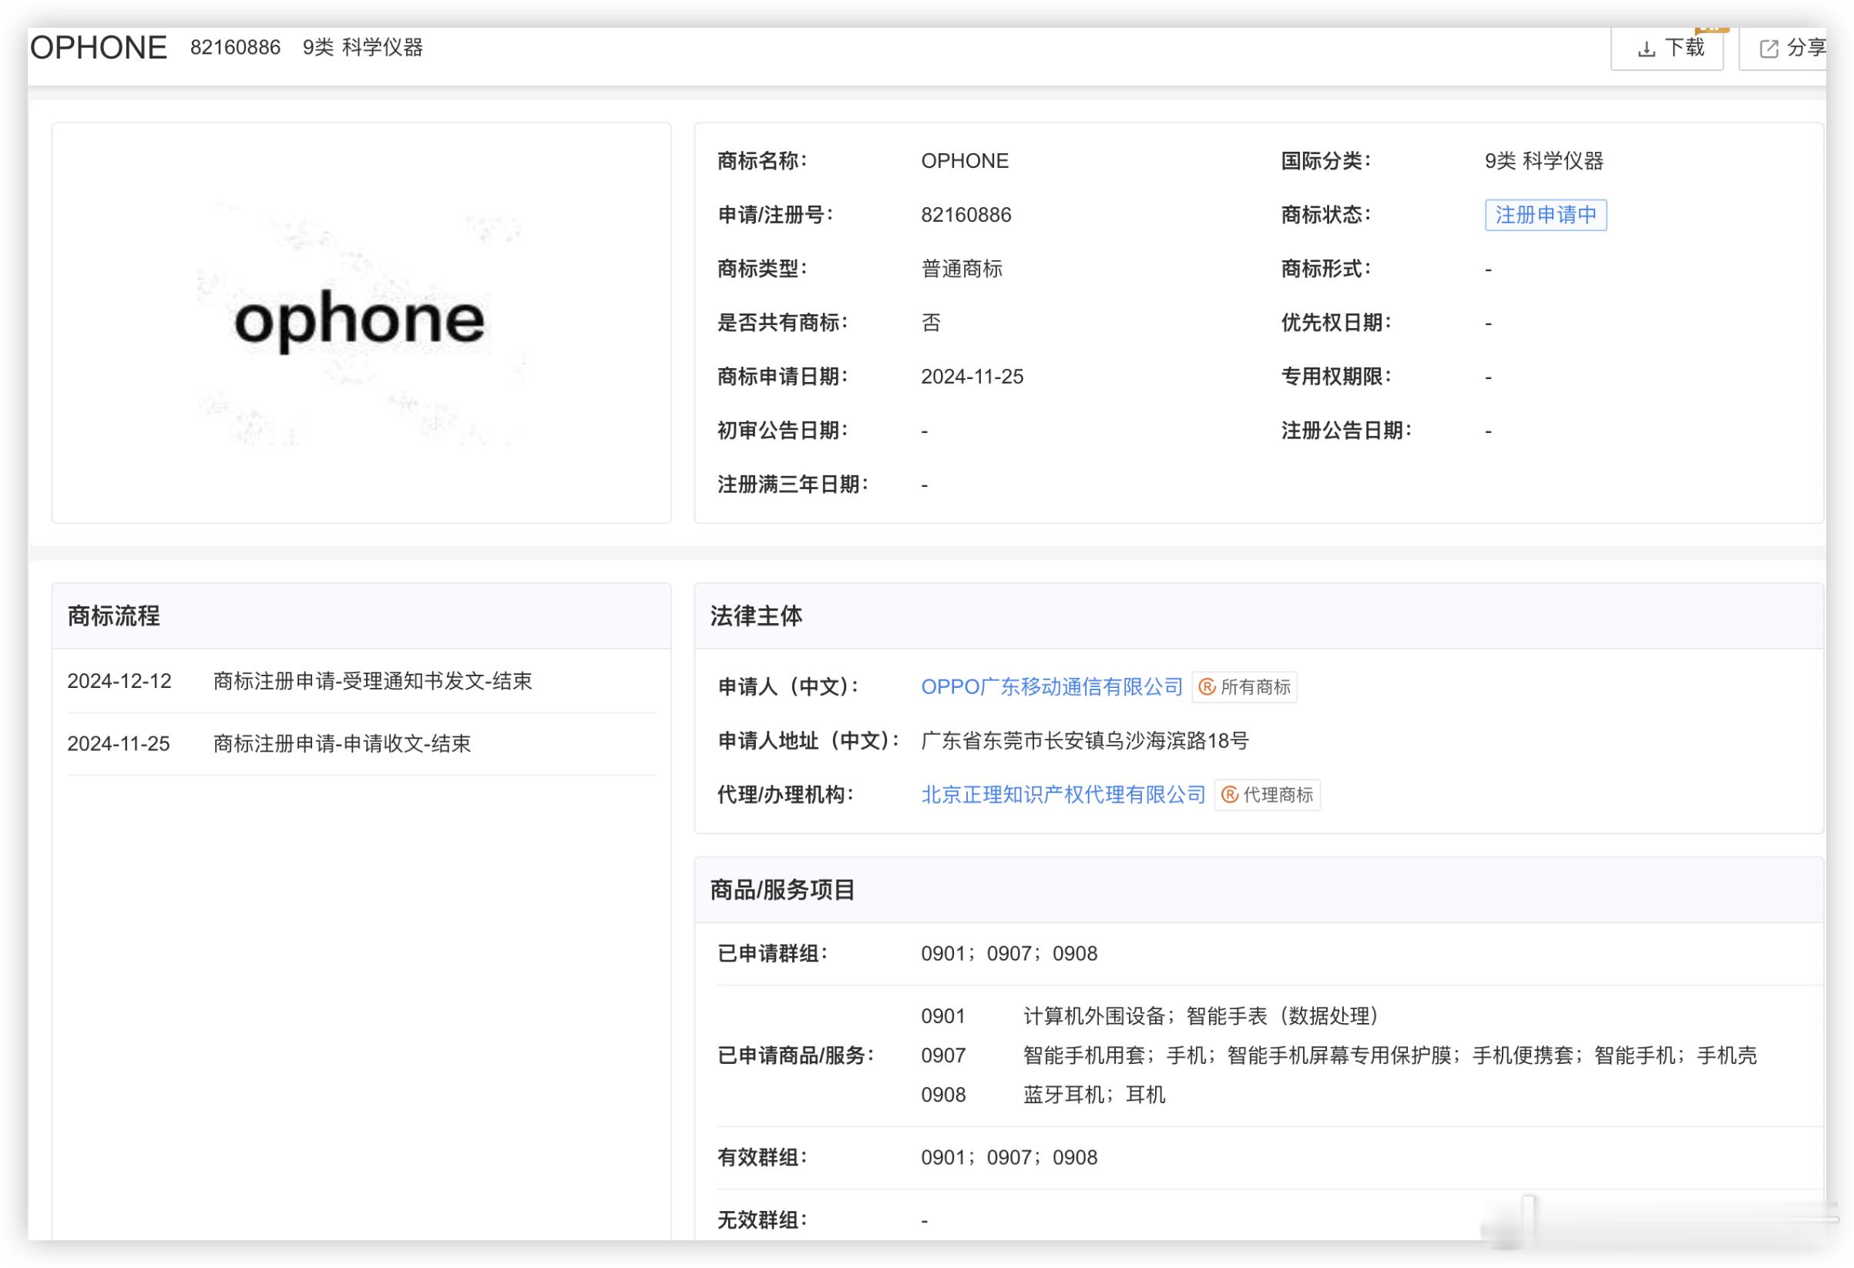1854x1268 pixels.
Task: Click the 分享 share button
Action: pos(1784,49)
